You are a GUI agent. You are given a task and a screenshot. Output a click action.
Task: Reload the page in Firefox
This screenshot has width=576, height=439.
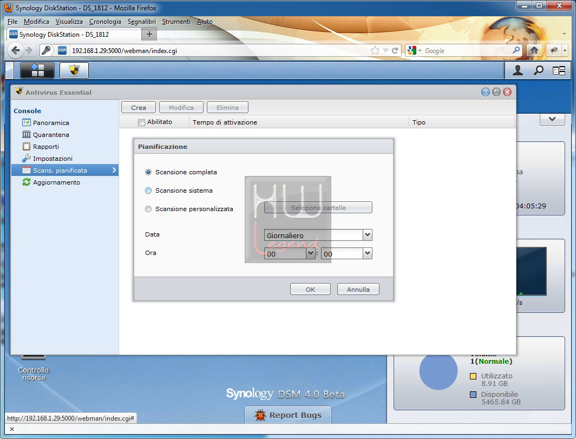[395, 50]
